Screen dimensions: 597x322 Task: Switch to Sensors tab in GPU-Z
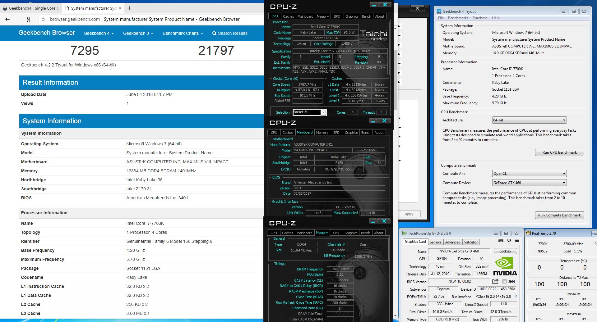pos(435,242)
